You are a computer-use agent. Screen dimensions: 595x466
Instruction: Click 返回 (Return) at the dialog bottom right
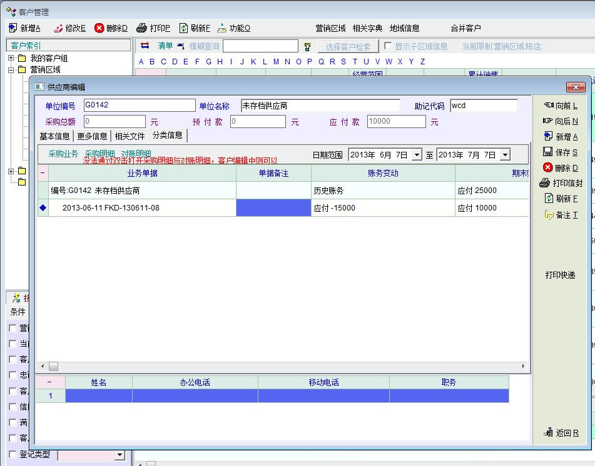coord(561,433)
